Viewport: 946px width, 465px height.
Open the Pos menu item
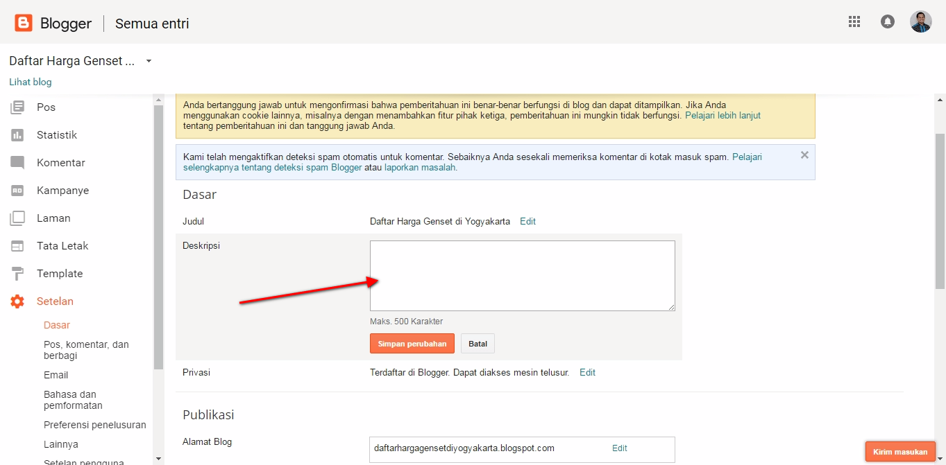click(46, 107)
